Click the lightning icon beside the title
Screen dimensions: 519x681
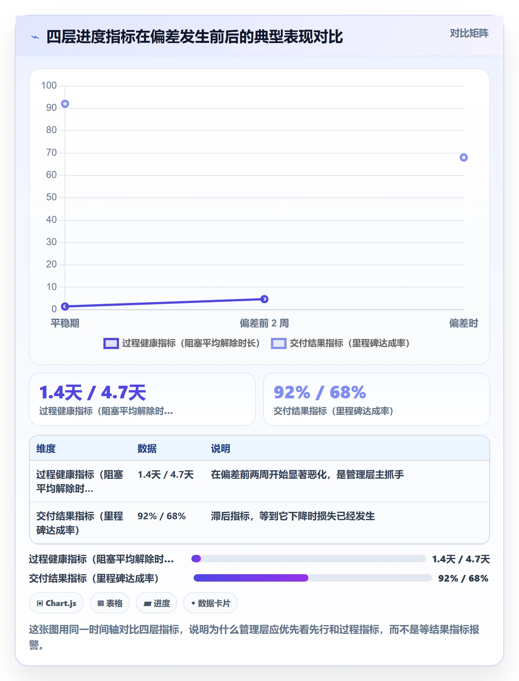tap(35, 37)
